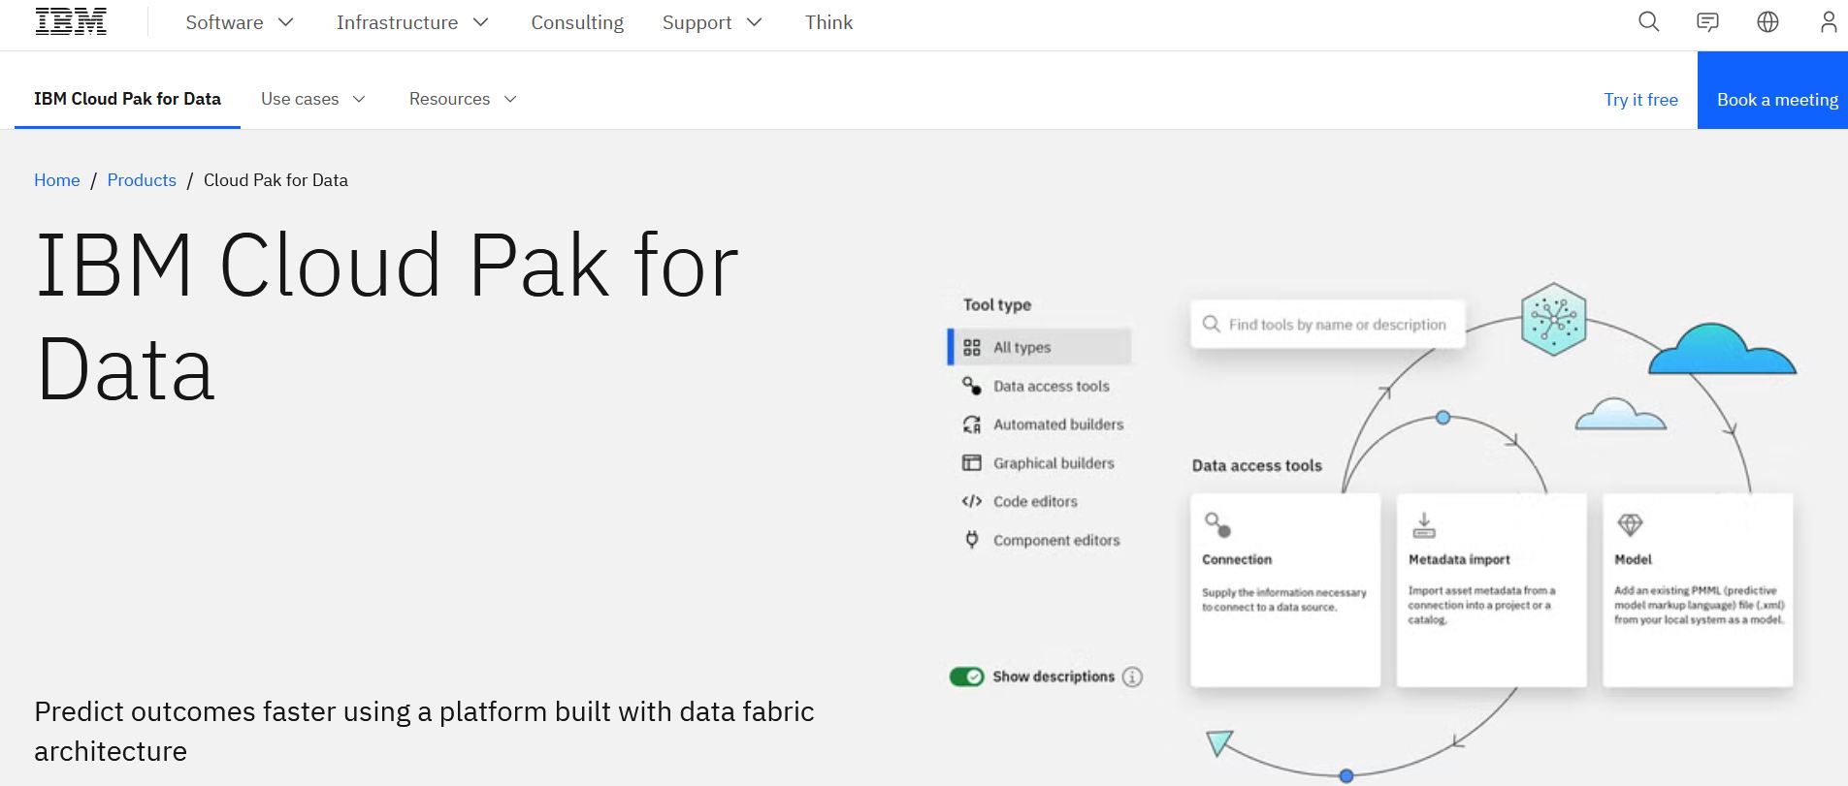Select the IBM Cloud Pak for Data tab
The width and height of the screenshot is (1848, 786).
(127, 99)
